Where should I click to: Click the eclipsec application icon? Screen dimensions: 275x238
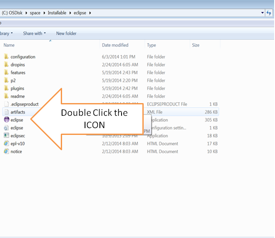click(6, 135)
